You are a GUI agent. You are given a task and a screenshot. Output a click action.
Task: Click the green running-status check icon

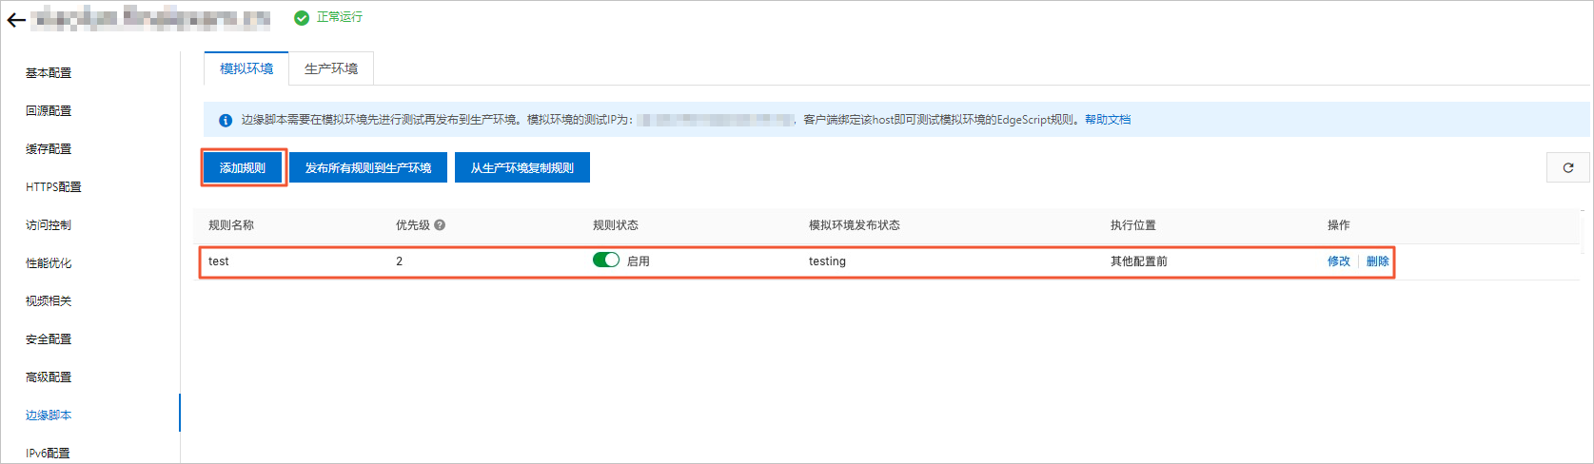click(x=302, y=17)
